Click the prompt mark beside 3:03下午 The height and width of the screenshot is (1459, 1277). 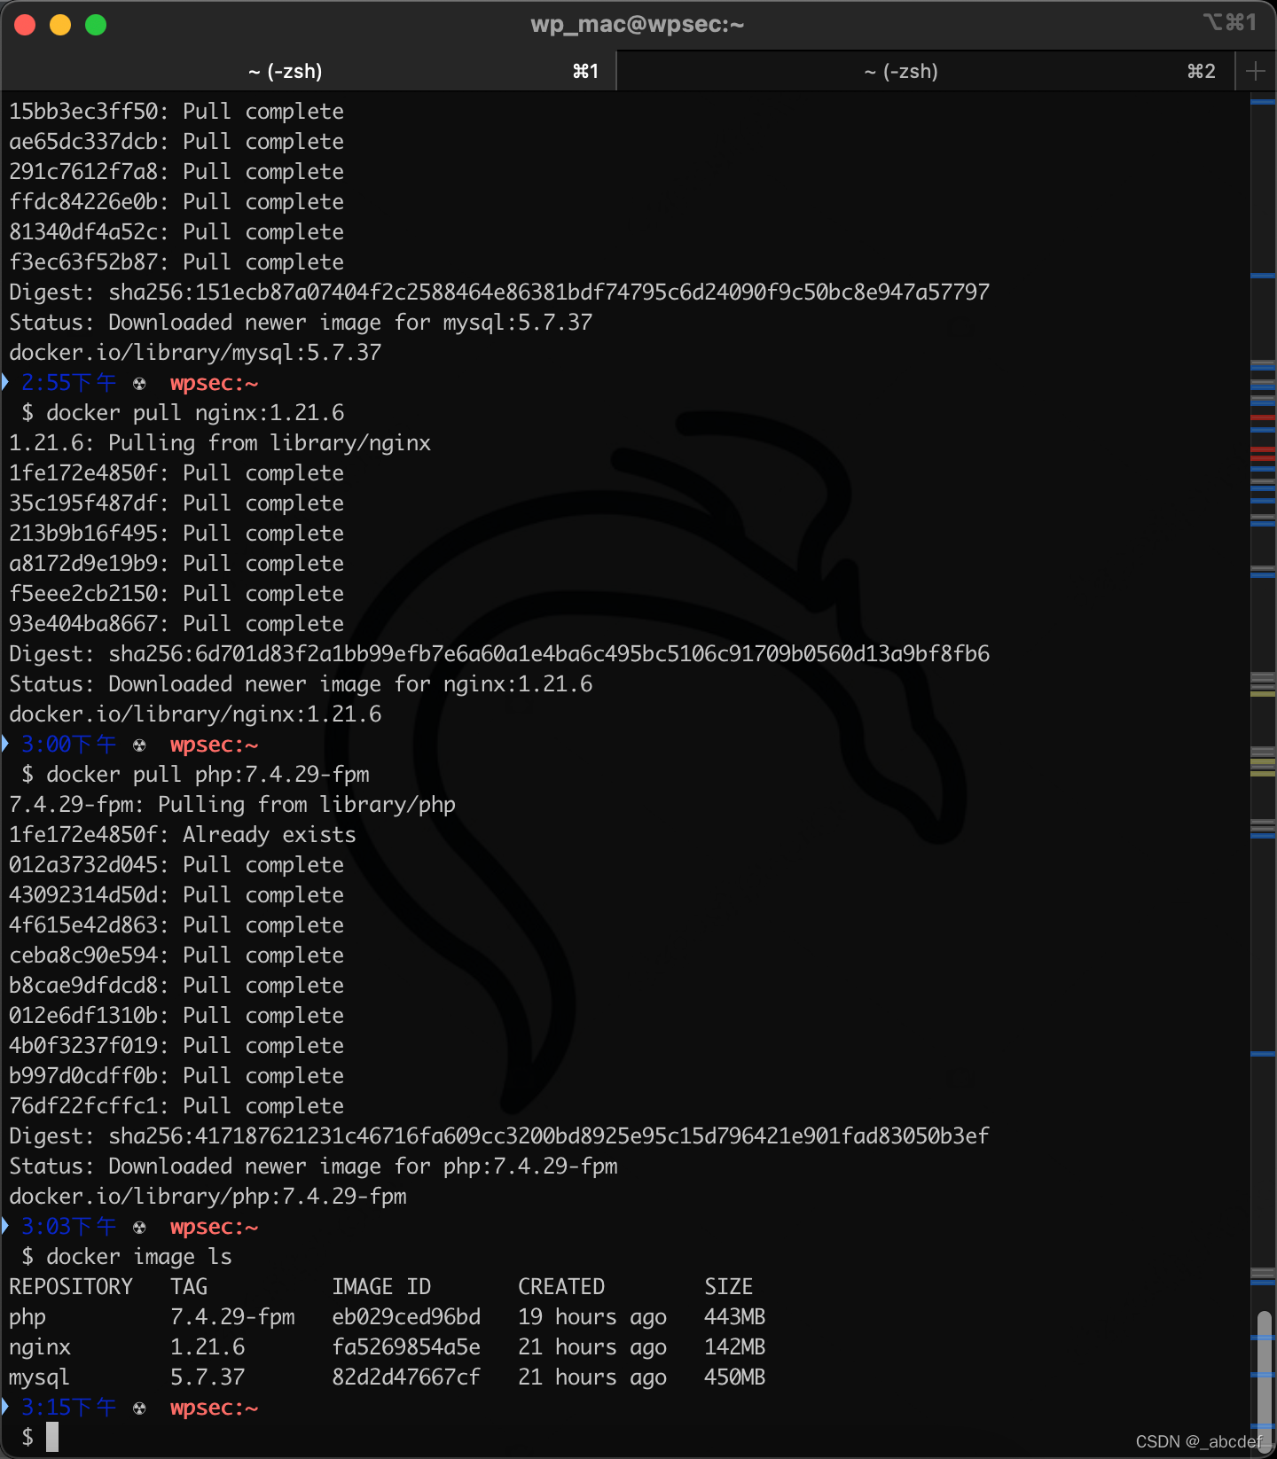[5, 1226]
